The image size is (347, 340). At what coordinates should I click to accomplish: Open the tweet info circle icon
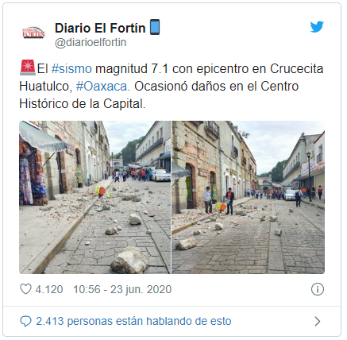point(318,289)
